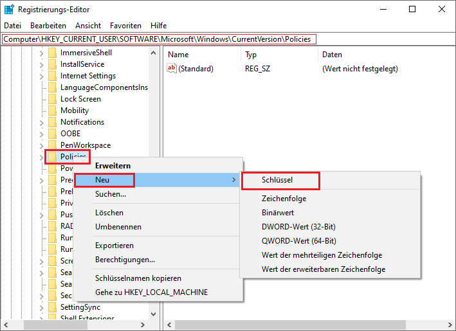Select Zeichenfolge in the Neu submenu
This screenshot has height=331, width=456.
coord(330,199)
